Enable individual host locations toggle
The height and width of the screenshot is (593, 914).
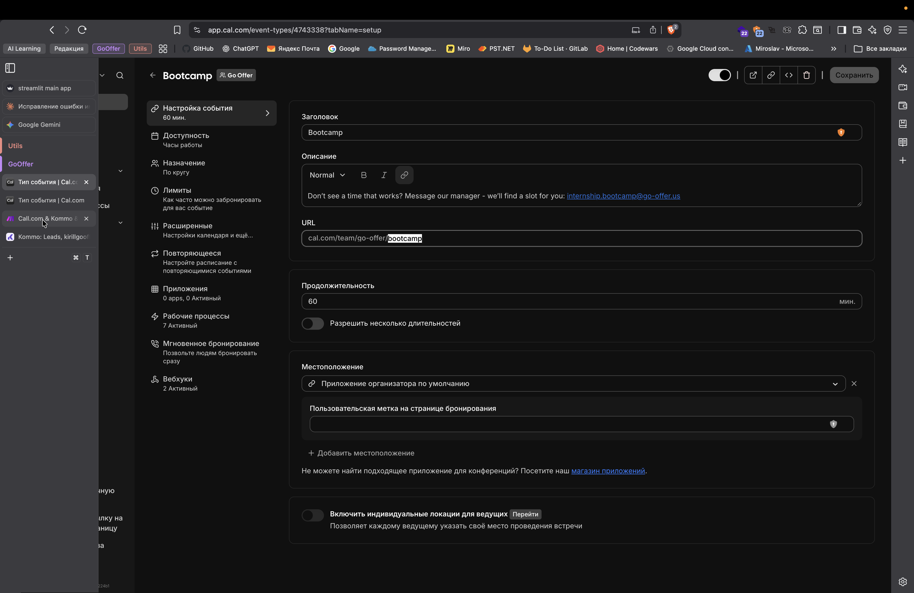[x=313, y=515]
